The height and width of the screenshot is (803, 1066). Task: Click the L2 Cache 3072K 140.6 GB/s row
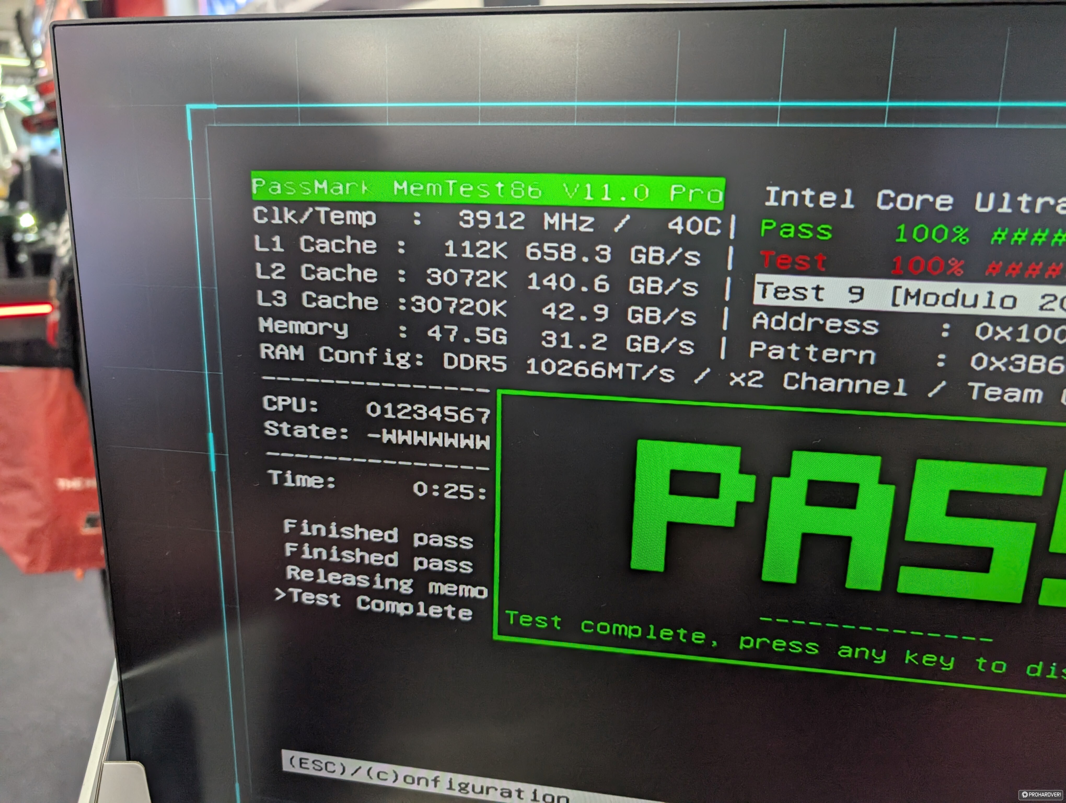coord(477,279)
